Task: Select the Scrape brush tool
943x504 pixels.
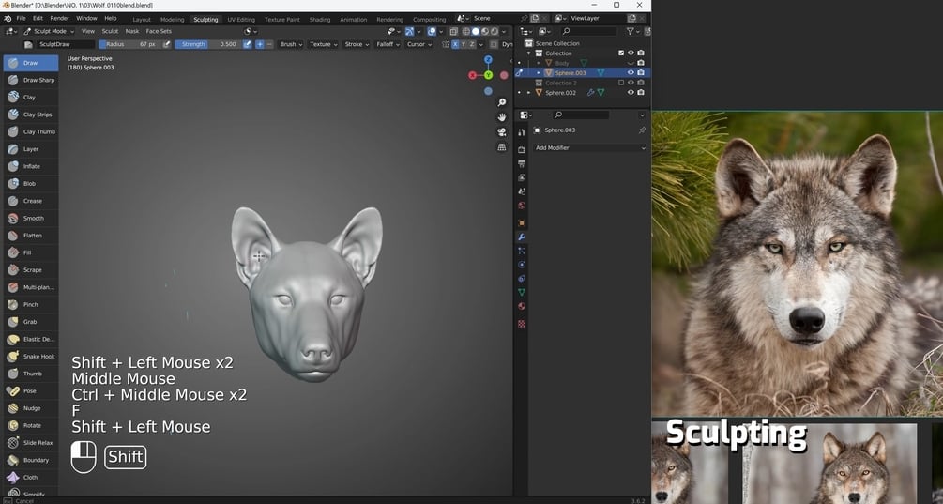Action: [x=31, y=270]
